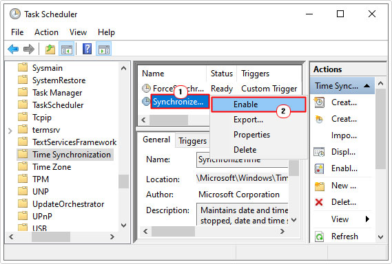
Task: Click details pane horizontal scroll right arrow
Action: [282, 231]
